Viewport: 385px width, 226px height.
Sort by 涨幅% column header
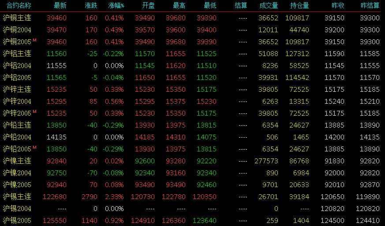(116, 5)
